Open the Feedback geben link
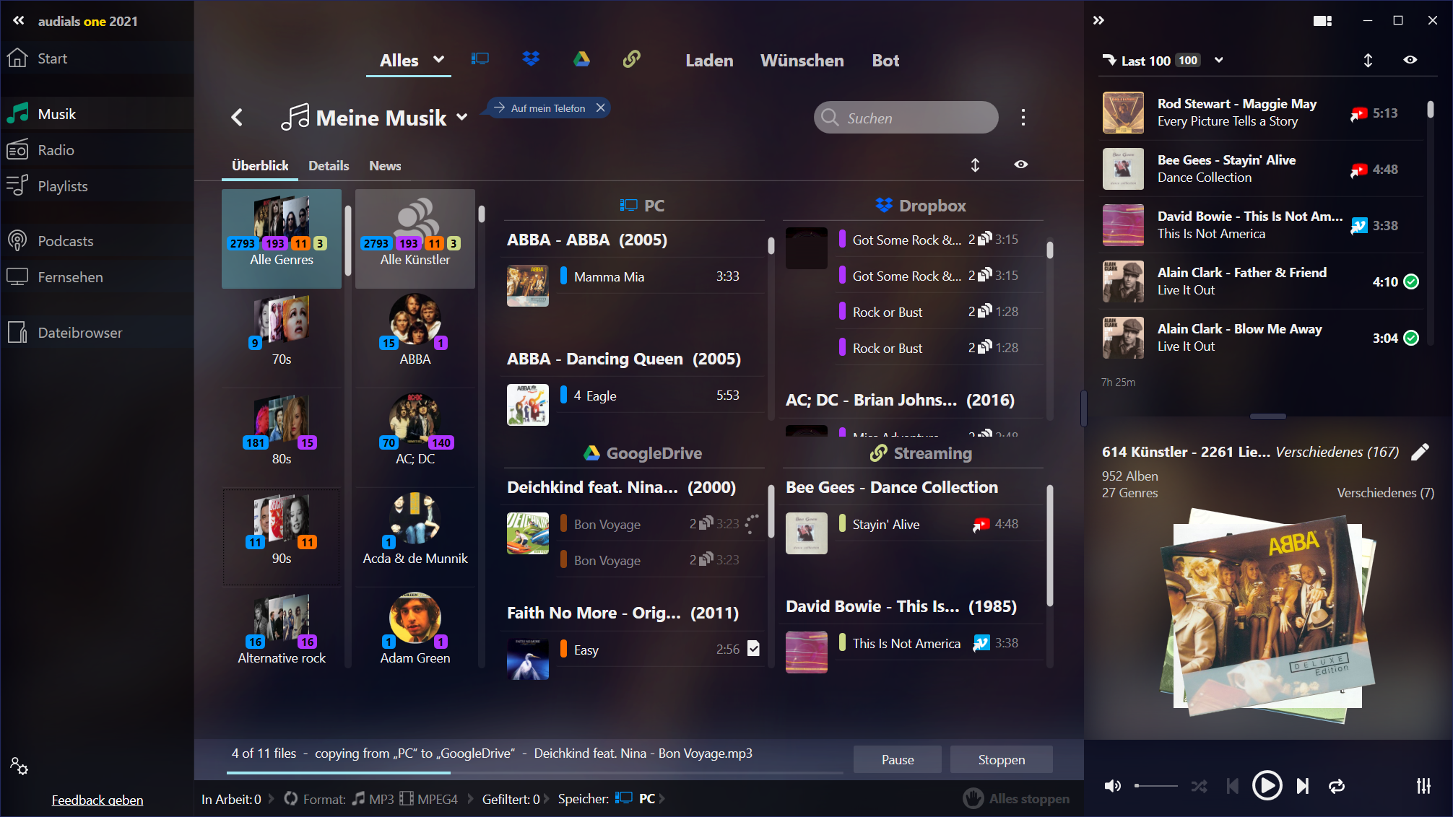Image resolution: width=1453 pixels, height=817 pixels. (x=97, y=800)
